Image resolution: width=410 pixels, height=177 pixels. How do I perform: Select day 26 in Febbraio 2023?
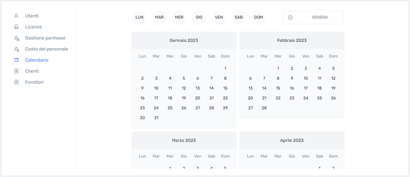333,98
